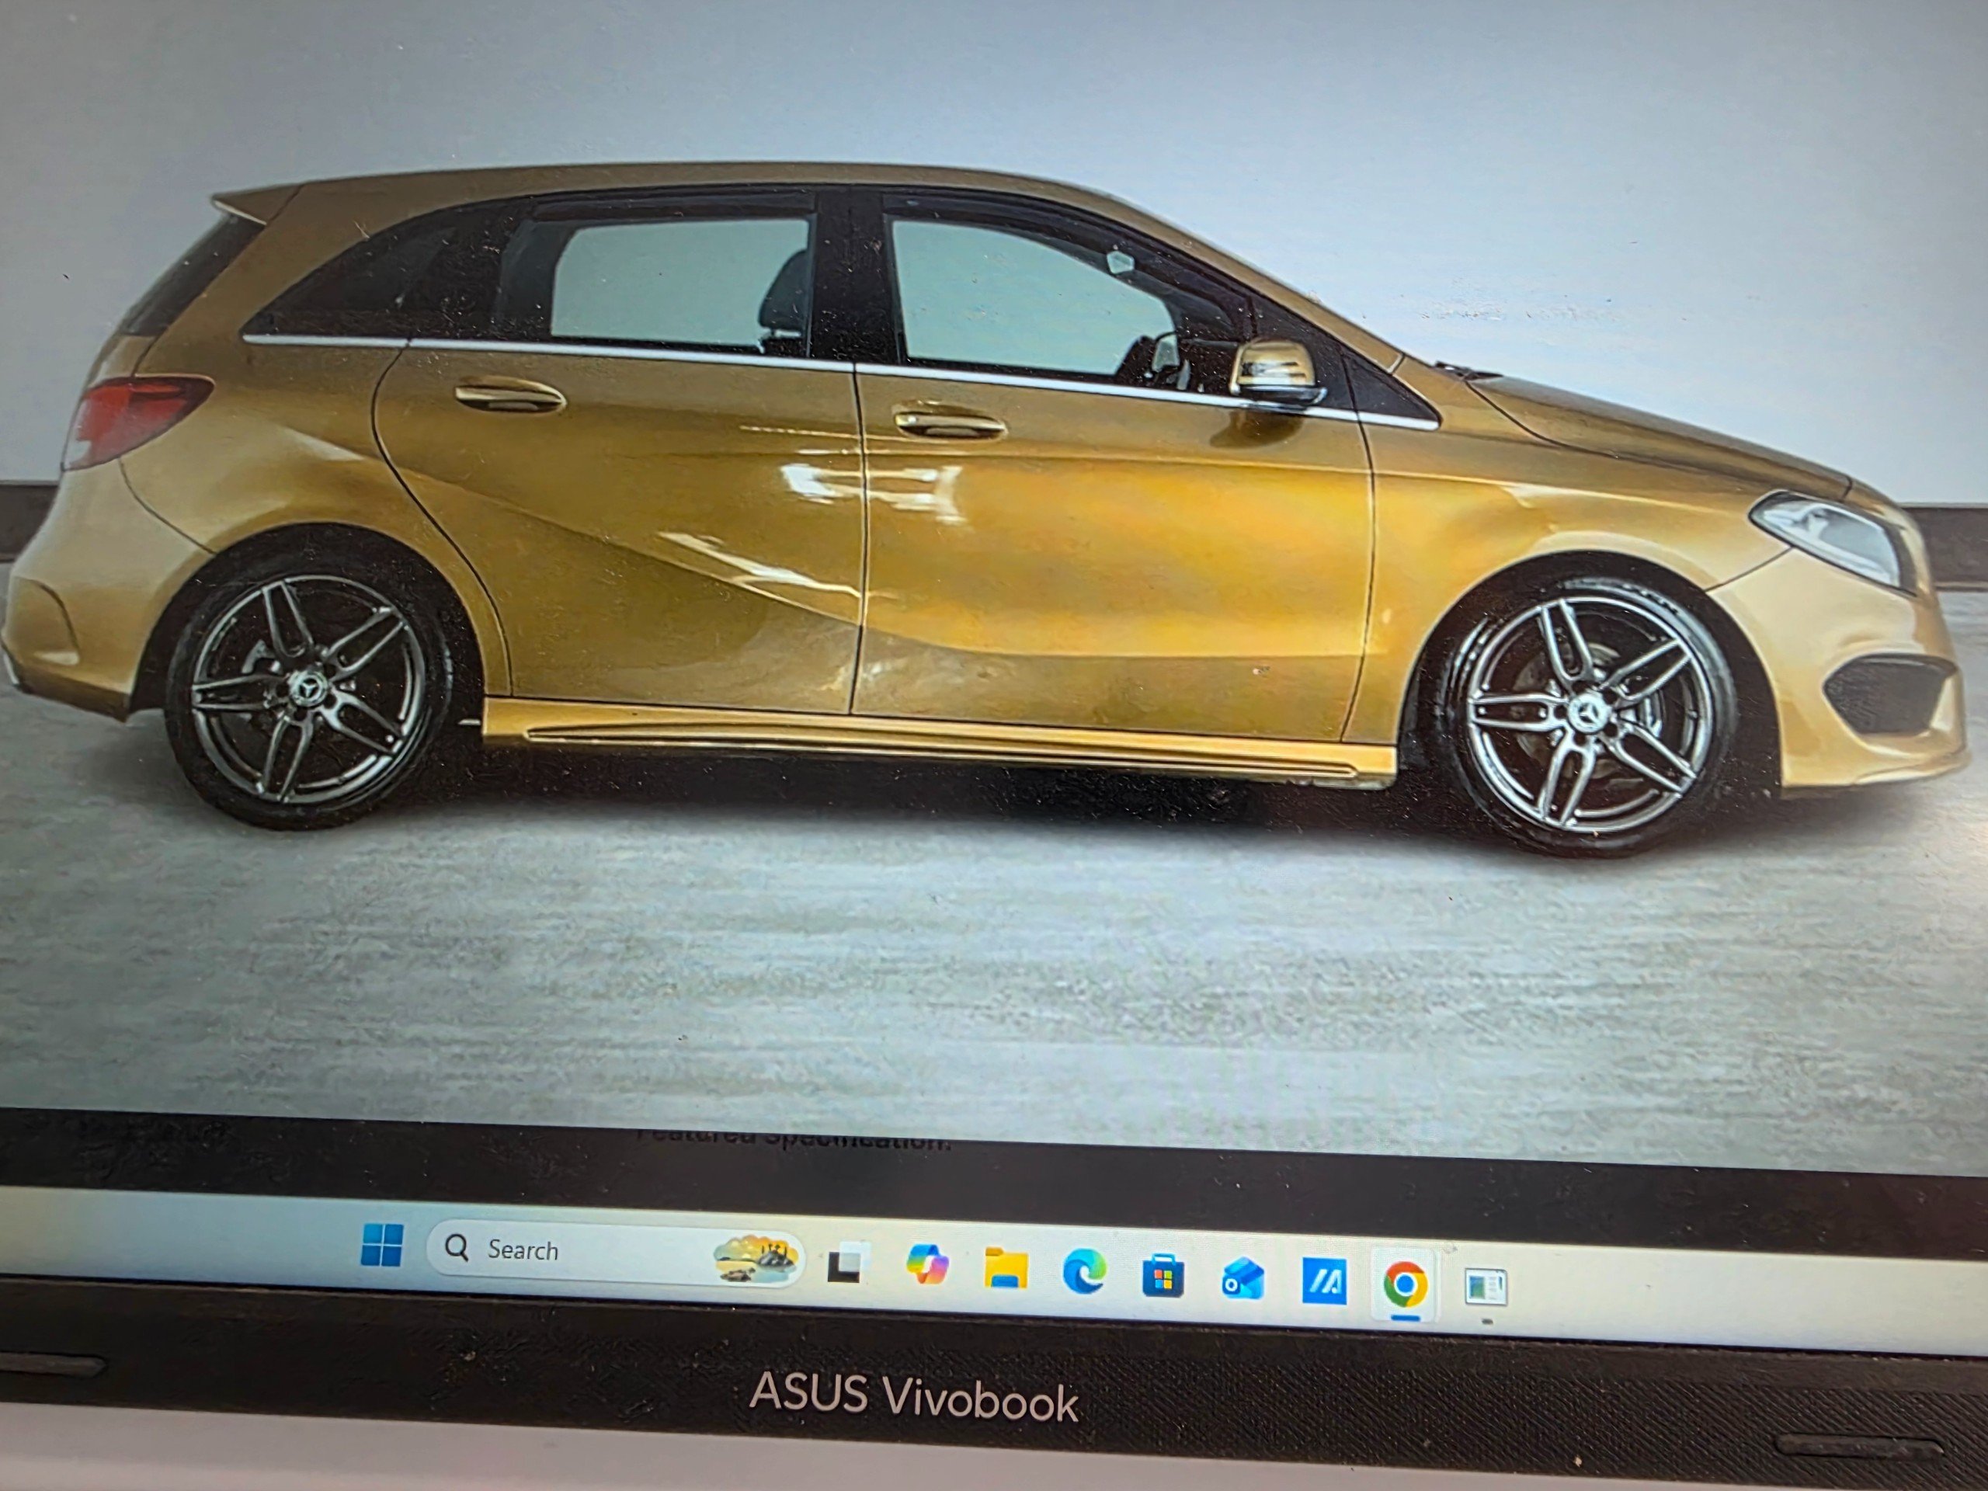Launch Microsoft Copilot from the taskbar
The height and width of the screenshot is (1491, 1988).
pos(926,1267)
